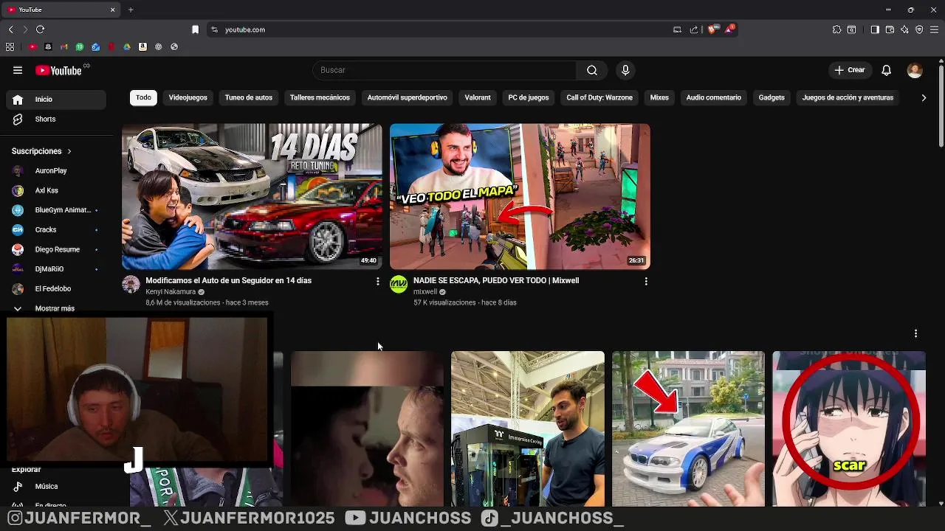
Task: Select the PC de juegos chip
Action: (529, 97)
